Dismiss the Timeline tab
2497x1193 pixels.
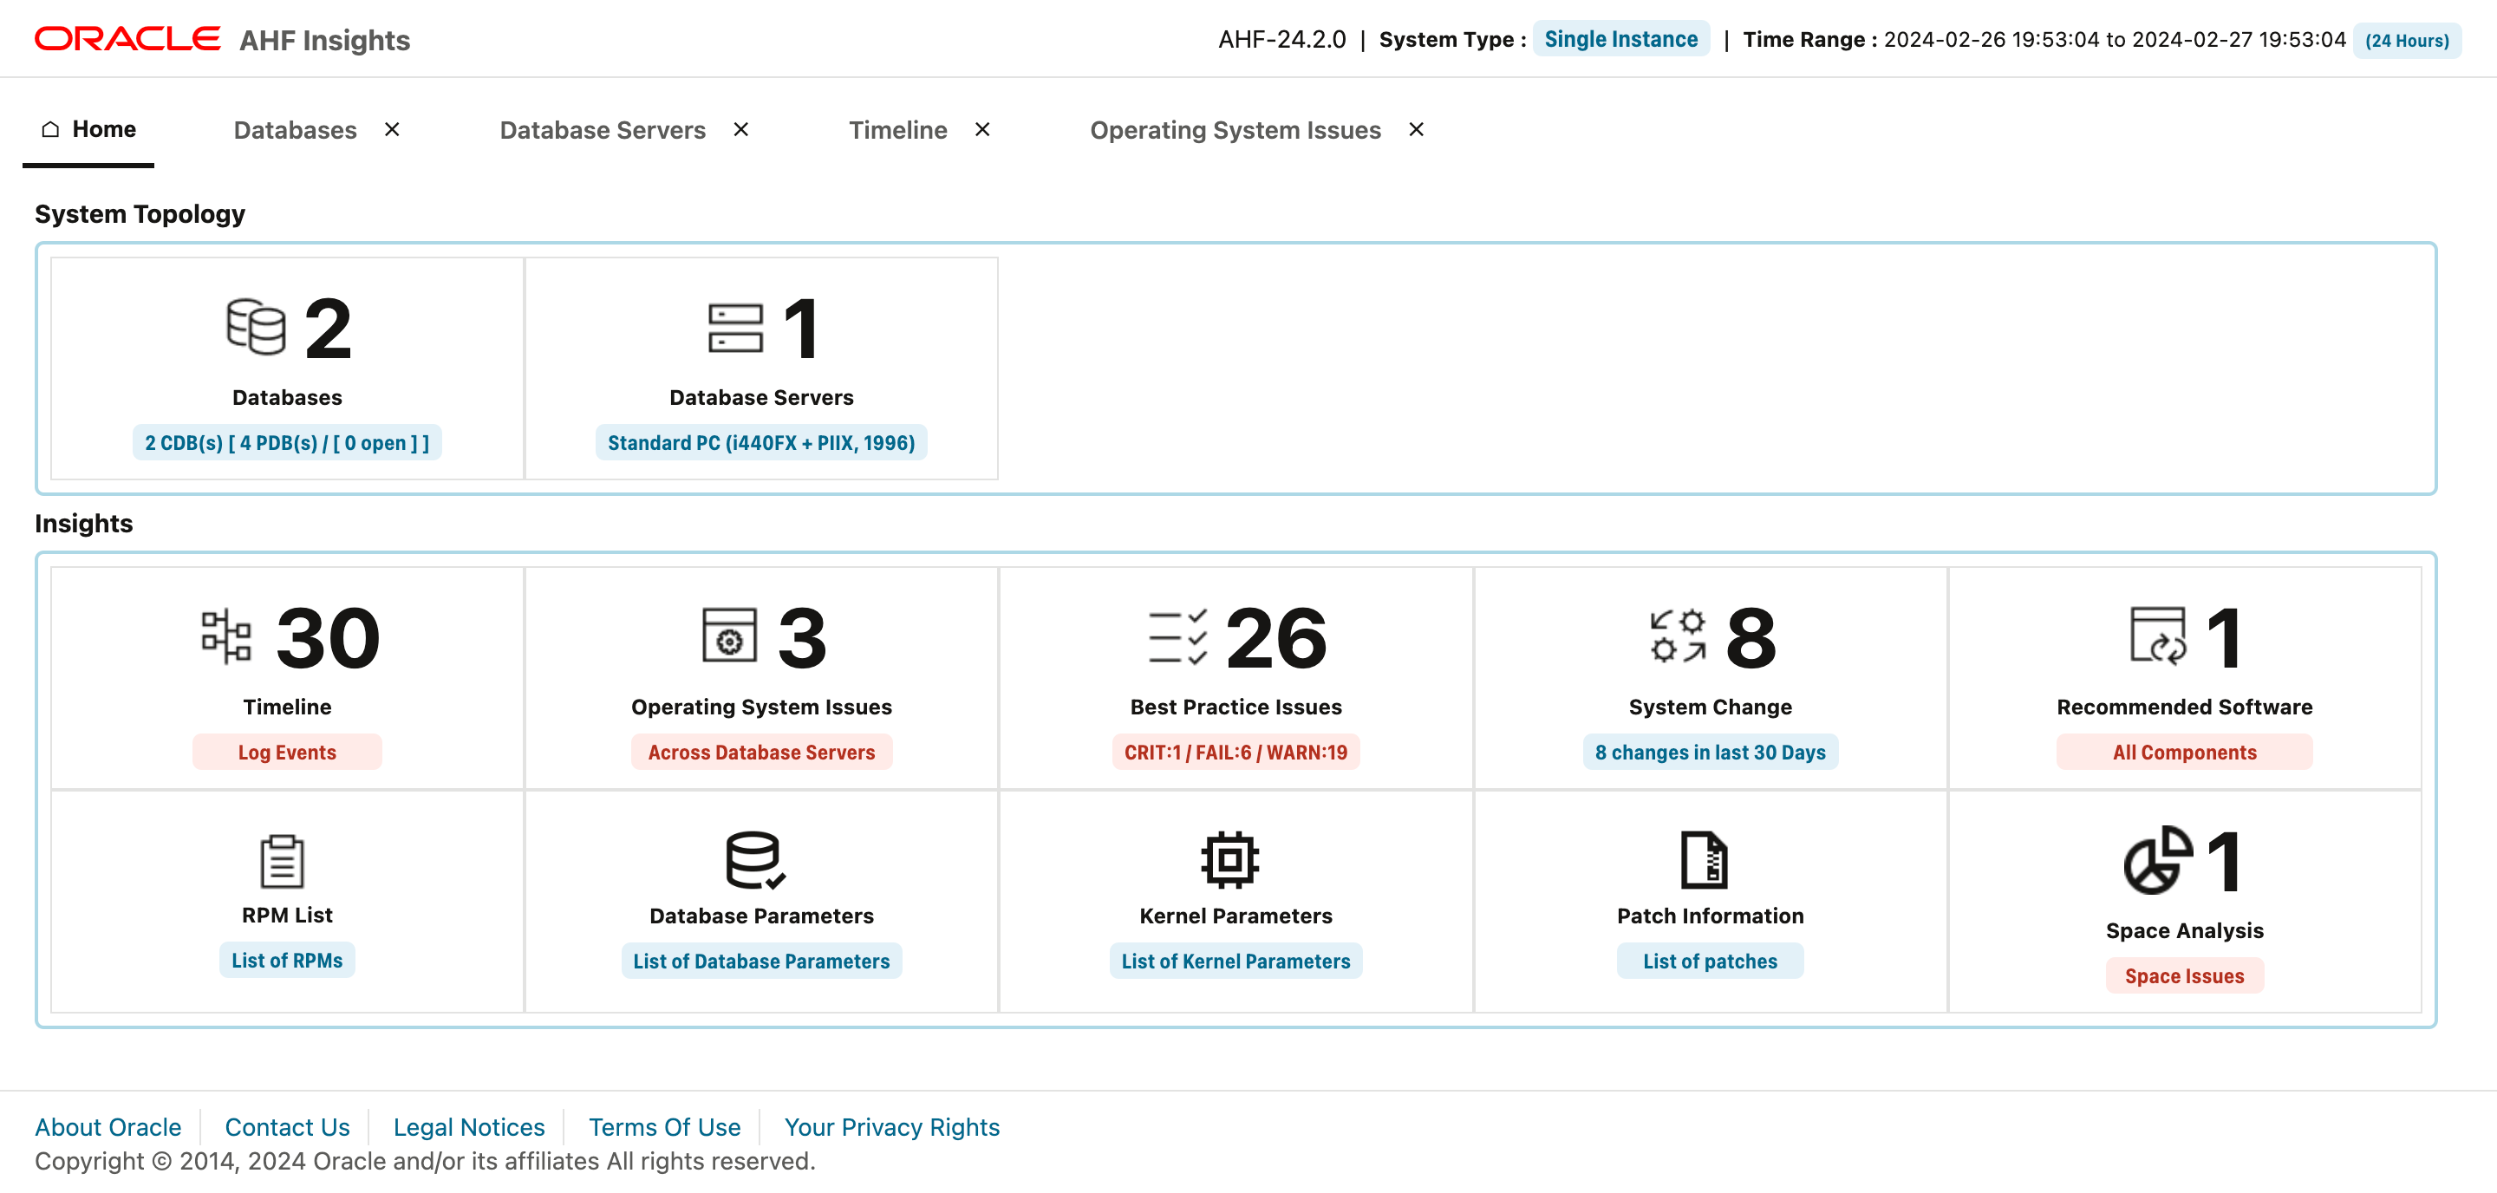pos(982,129)
